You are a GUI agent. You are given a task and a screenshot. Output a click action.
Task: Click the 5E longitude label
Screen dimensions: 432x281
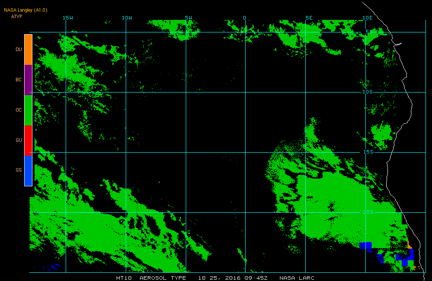coord(309,18)
